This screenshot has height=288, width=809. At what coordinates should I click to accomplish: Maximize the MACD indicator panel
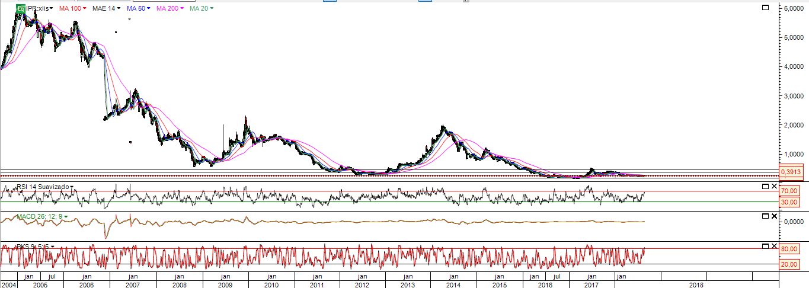(765, 216)
